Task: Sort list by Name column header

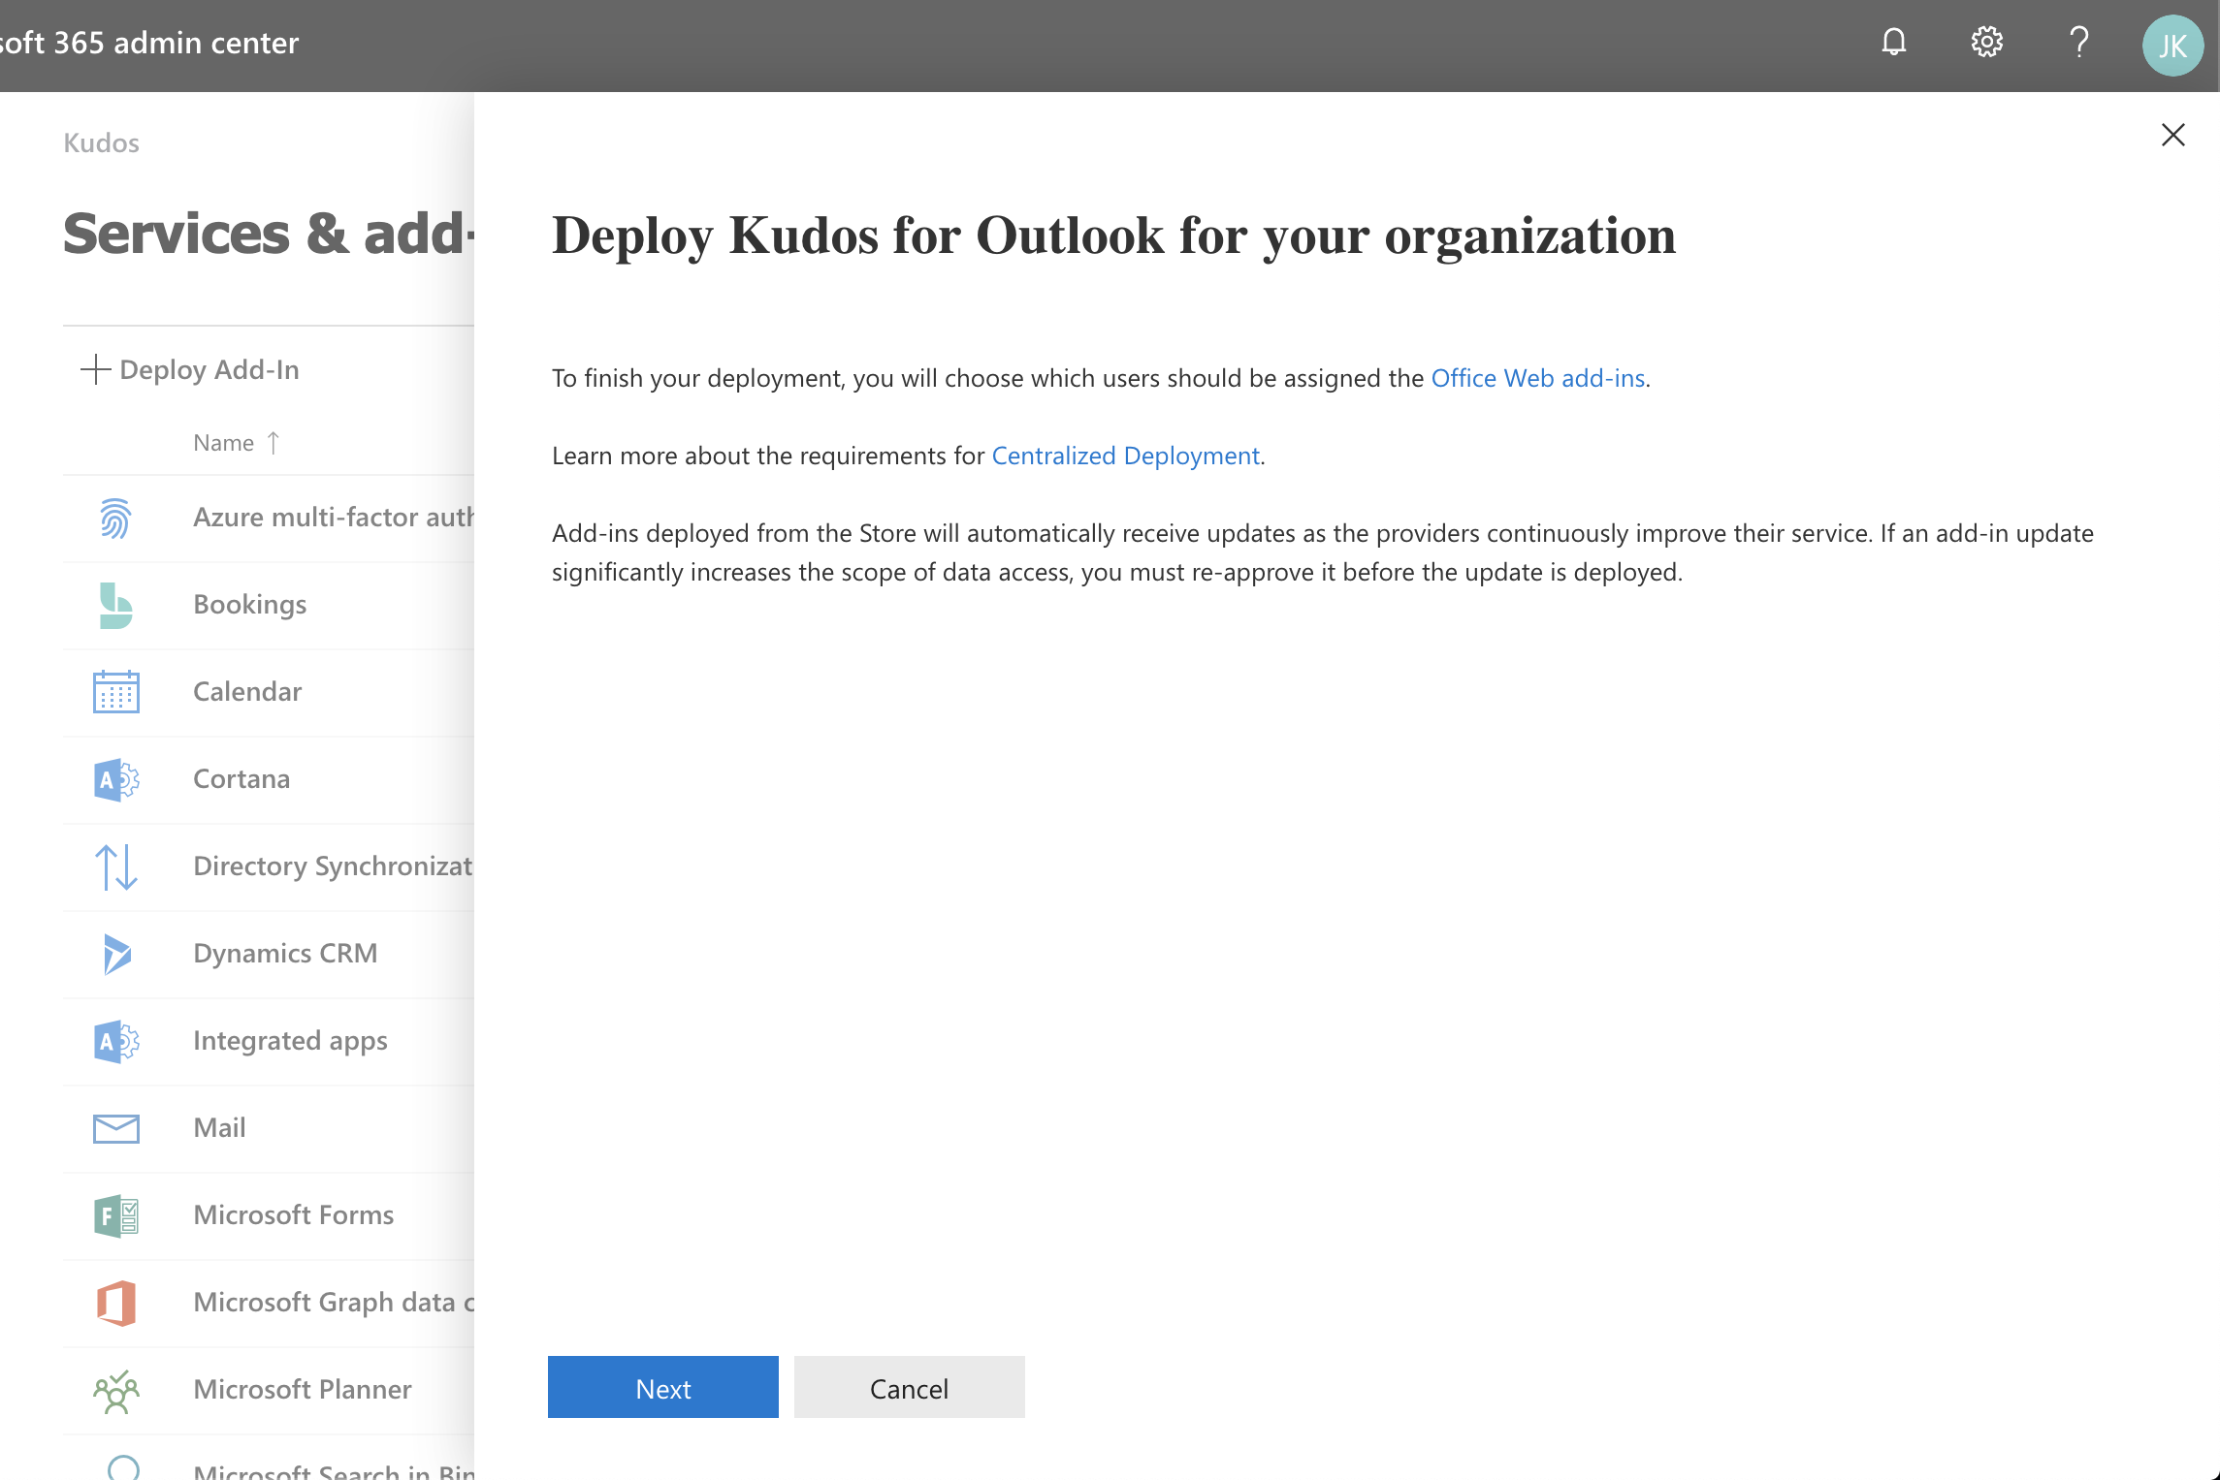Action: [x=224, y=443]
